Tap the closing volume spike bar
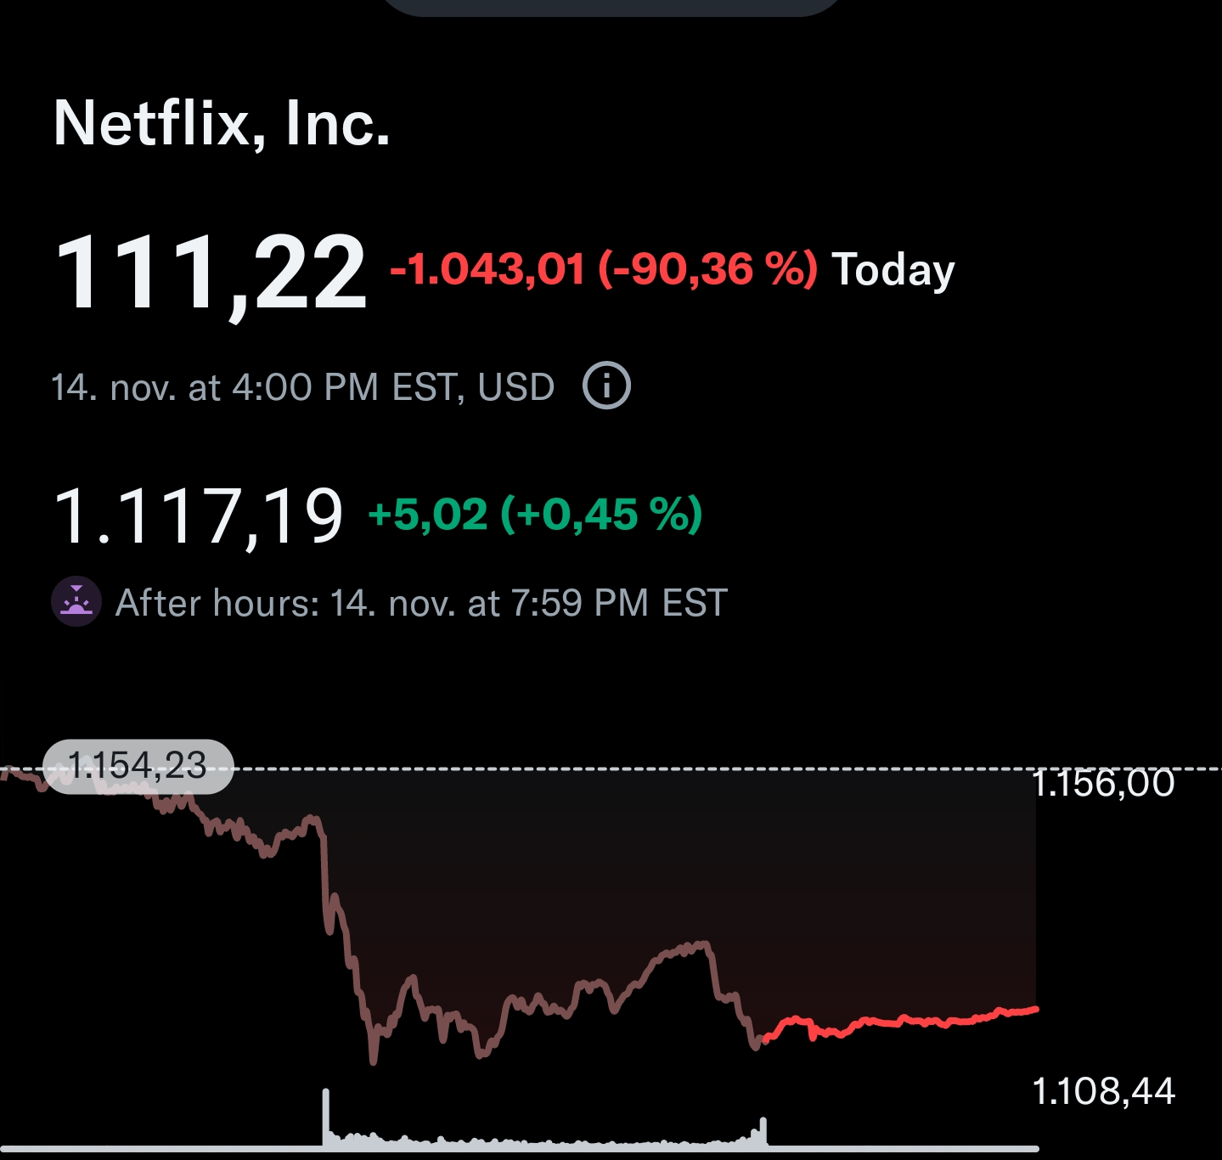This screenshot has height=1160, width=1222. [763, 1131]
